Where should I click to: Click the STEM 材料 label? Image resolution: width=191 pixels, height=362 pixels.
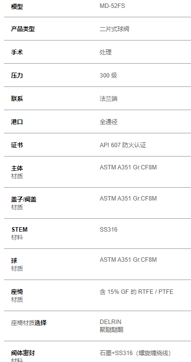19,234
